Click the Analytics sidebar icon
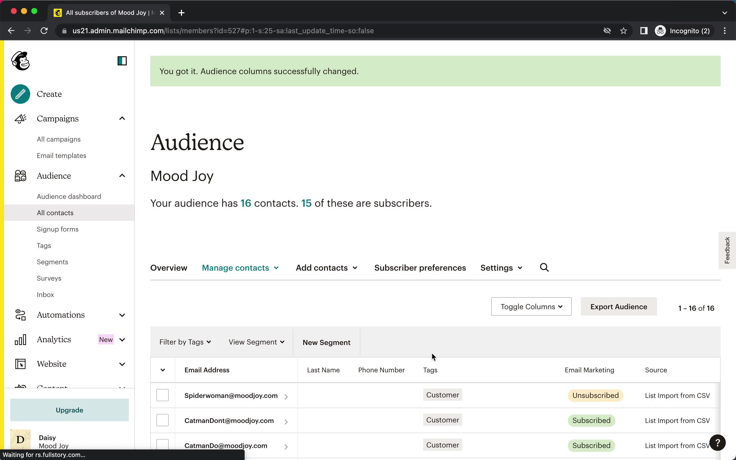The width and height of the screenshot is (736, 460). point(20,339)
